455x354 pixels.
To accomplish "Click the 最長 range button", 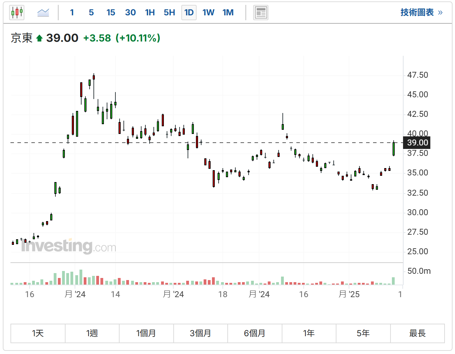I will point(417,333).
